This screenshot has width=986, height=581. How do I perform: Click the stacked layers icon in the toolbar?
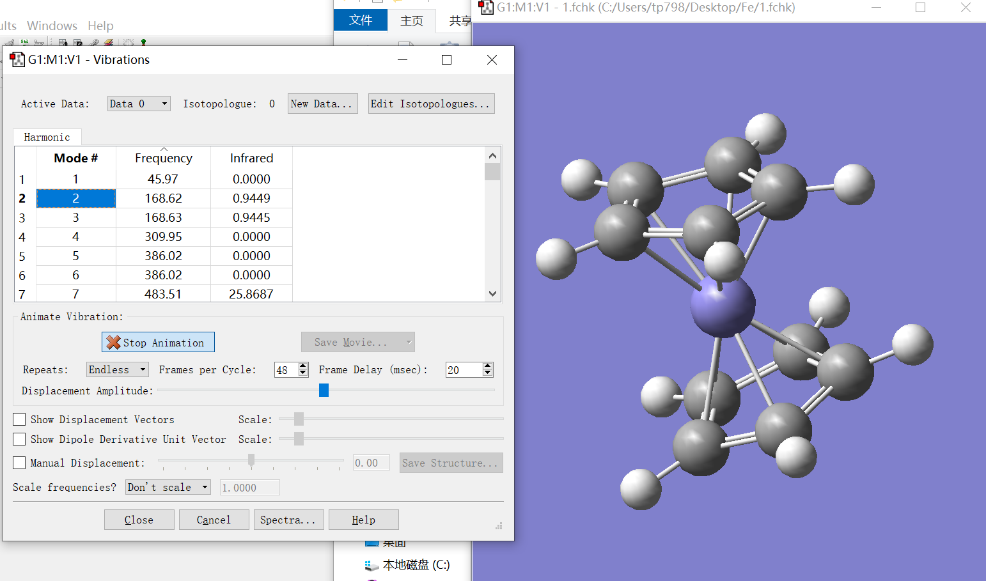(x=108, y=43)
